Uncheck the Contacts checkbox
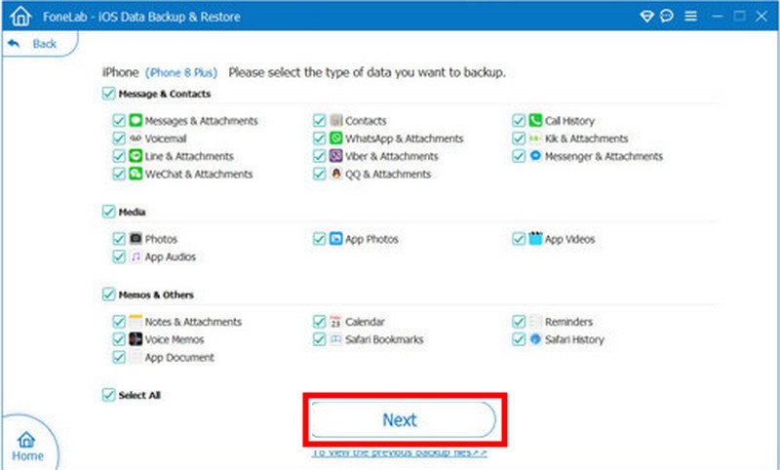The image size is (780, 470). point(320,120)
